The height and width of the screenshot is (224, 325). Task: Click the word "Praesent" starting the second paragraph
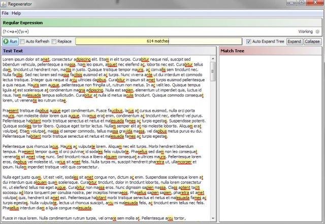tap(11, 111)
